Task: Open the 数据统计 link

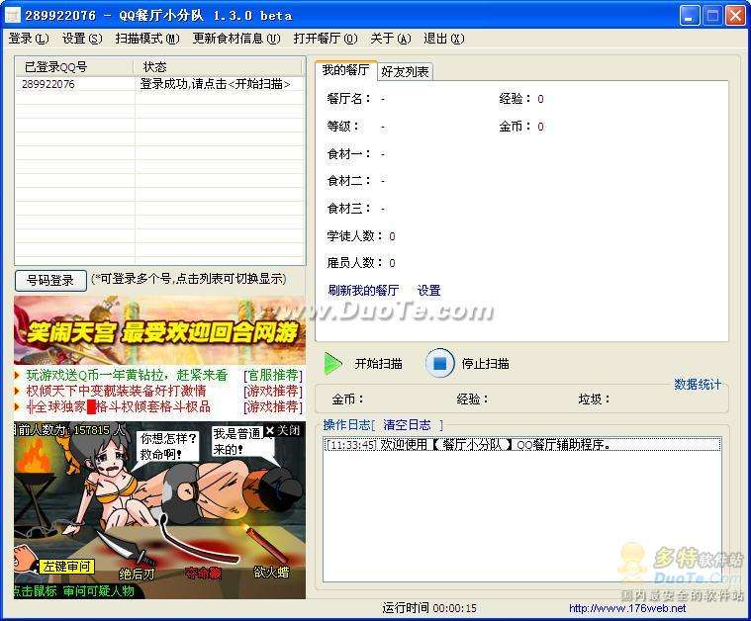Action: [698, 385]
